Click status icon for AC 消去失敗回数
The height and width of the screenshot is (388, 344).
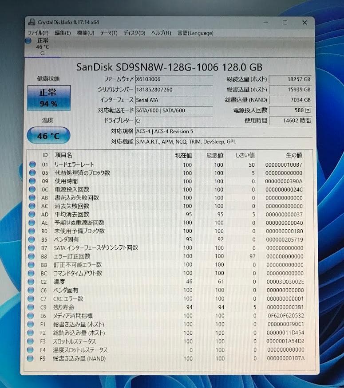(x=32, y=206)
